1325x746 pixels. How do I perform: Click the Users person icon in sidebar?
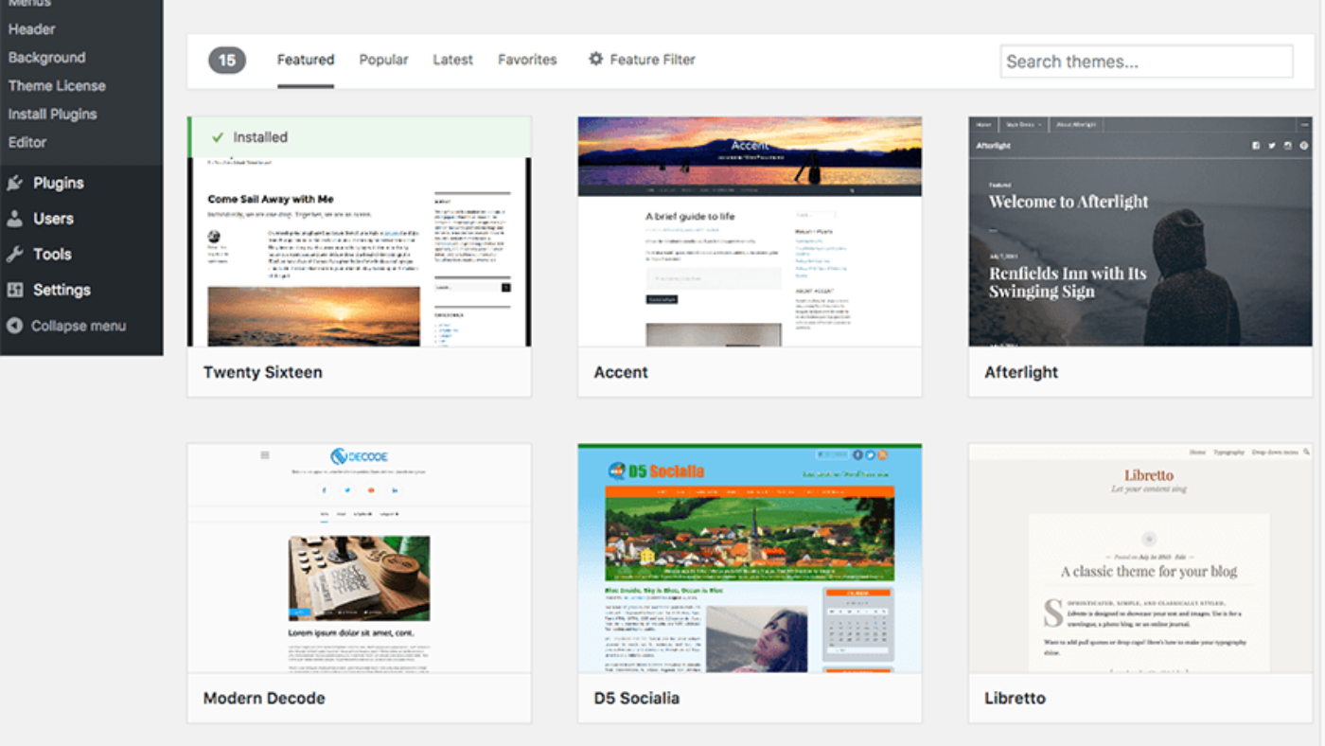(14, 219)
